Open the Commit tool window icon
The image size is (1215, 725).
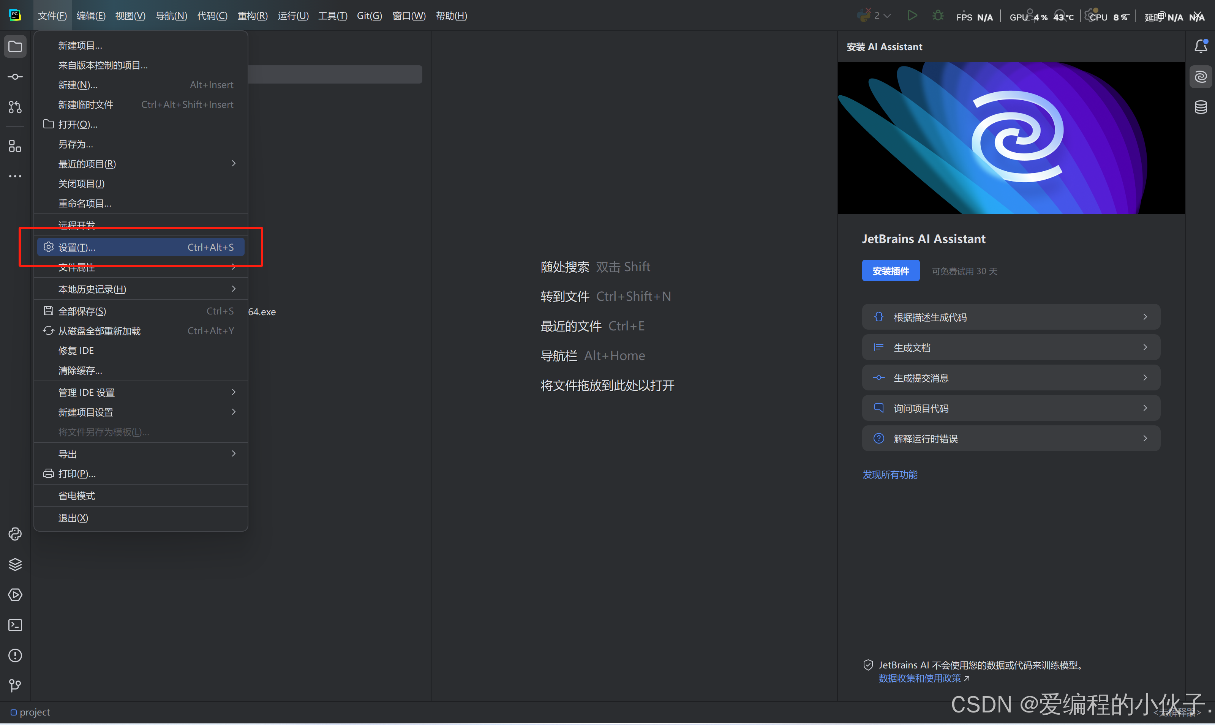point(15,77)
